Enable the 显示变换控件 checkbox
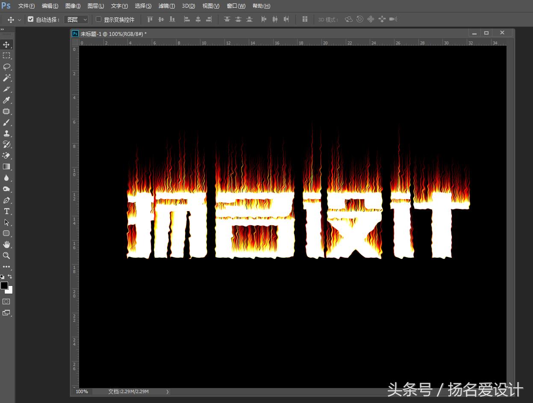The height and width of the screenshot is (403, 533). (98, 19)
